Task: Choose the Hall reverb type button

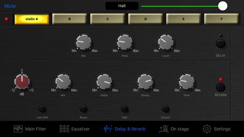Action: click(x=125, y=109)
